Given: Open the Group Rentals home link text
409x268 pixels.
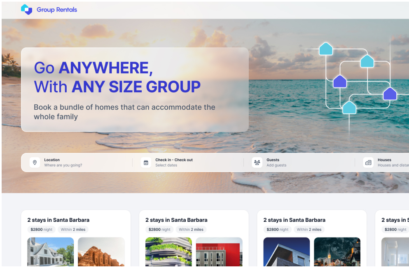Looking at the screenshot, I should pyautogui.click(x=57, y=9).
